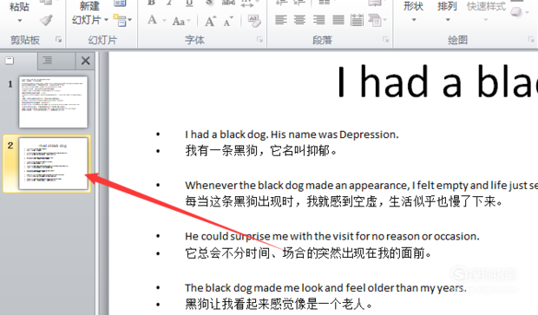Select slide 2 thumbnail
The width and height of the screenshot is (538, 315).
click(x=53, y=163)
